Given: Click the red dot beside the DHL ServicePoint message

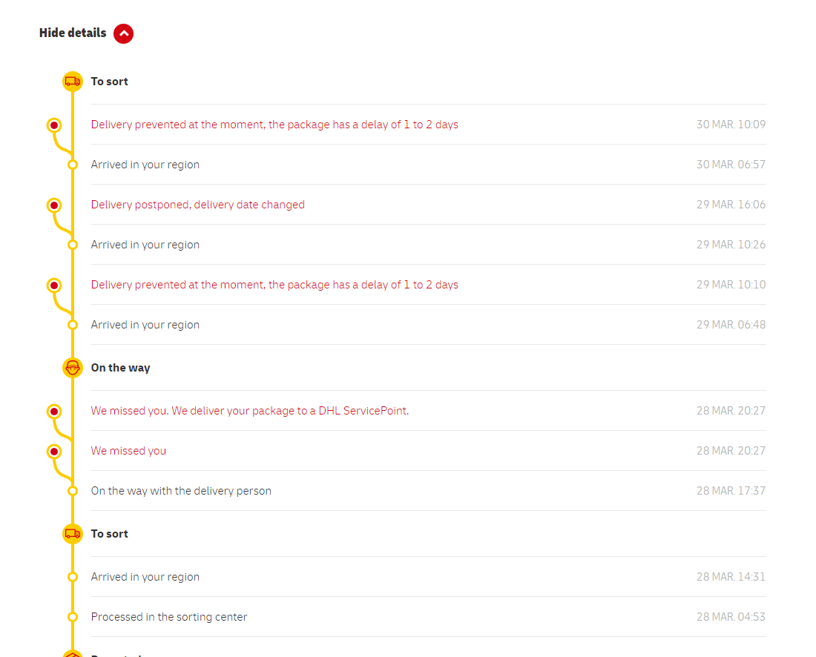Looking at the screenshot, I should pos(54,412).
